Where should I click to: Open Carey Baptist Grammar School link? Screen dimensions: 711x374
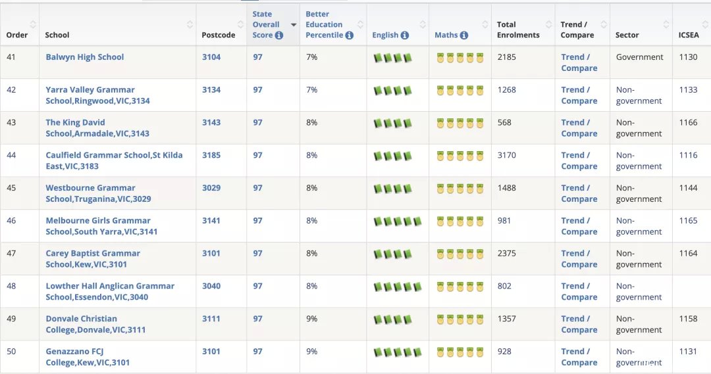(x=93, y=258)
